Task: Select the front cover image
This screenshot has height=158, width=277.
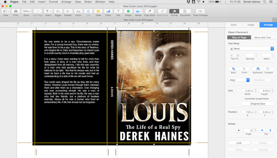Action: pyautogui.click(x=154, y=87)
